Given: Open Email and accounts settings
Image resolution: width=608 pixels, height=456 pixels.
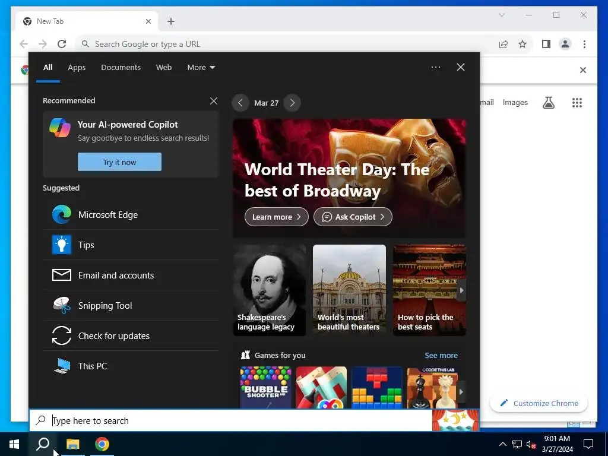Looking at the screenshot, I should 131,275.
